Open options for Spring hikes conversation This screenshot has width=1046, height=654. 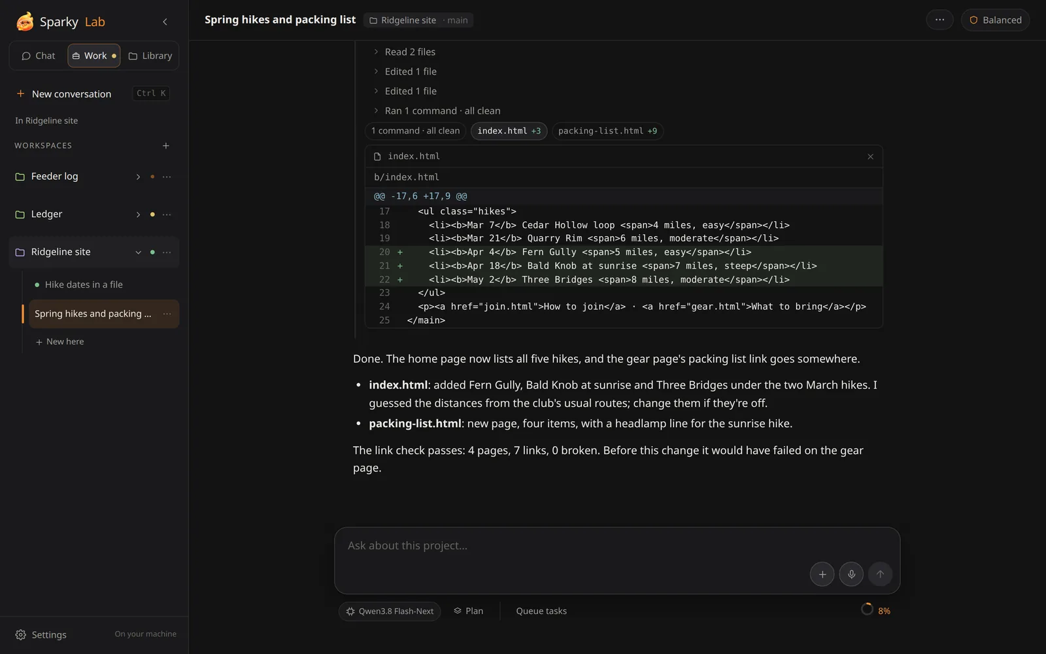coord(167,314)
